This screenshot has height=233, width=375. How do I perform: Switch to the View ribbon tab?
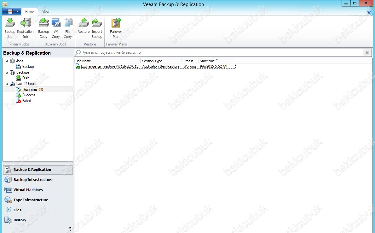coord(46,11)
